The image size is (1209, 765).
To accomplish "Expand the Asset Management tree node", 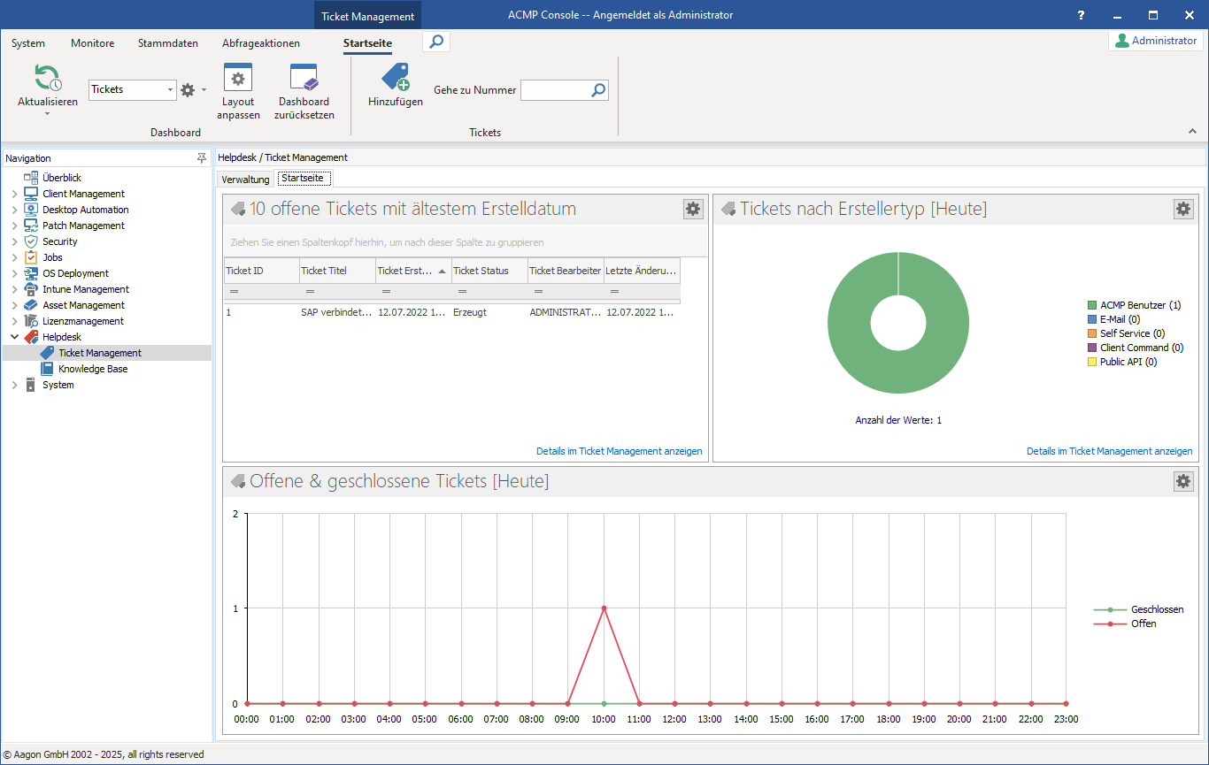I will pos(13,304).
